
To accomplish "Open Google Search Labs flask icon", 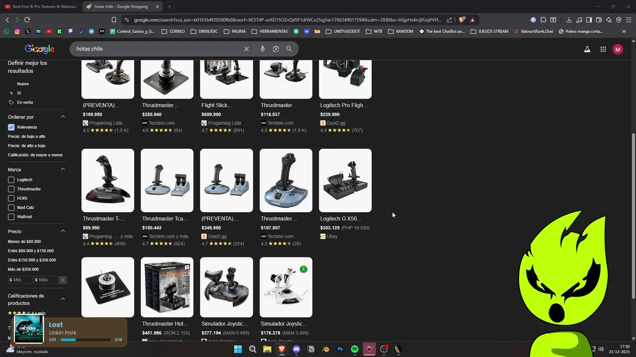I will tap(587, 49).
